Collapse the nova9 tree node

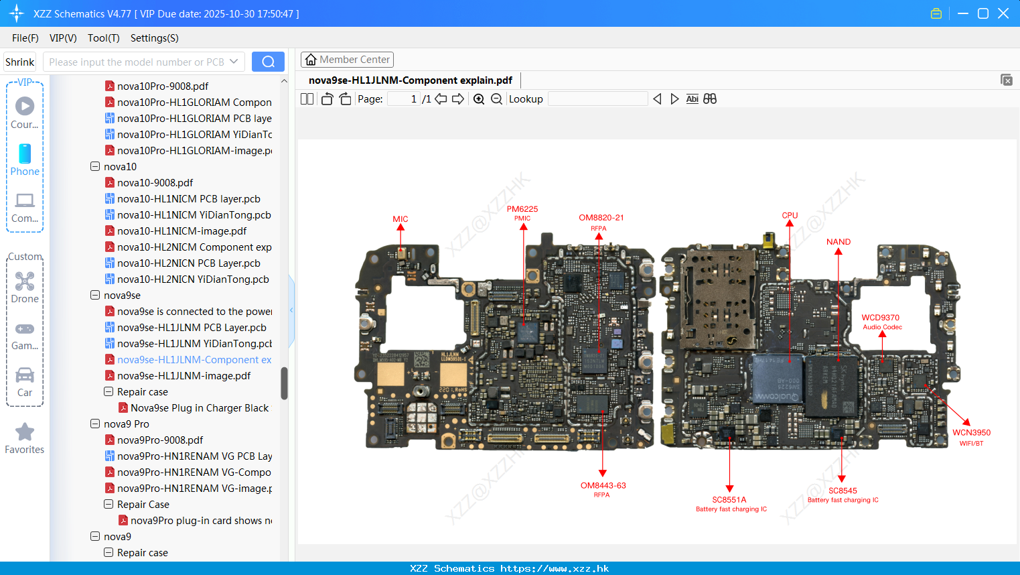[x=95, y=536]
